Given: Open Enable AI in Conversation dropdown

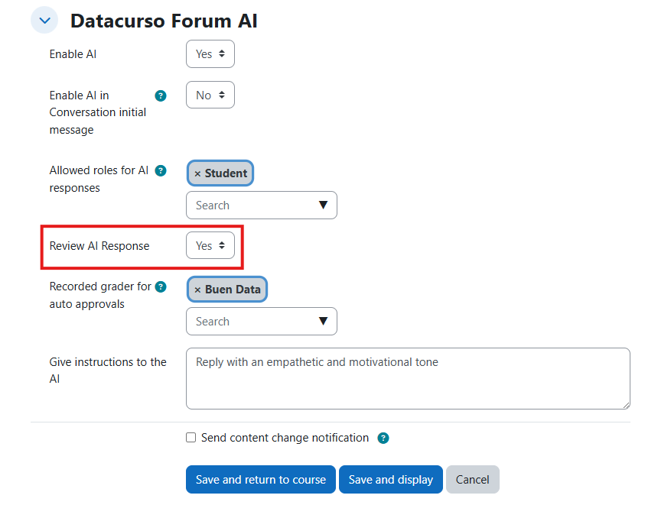Looking at the screenshot, I should pos(210,95).
